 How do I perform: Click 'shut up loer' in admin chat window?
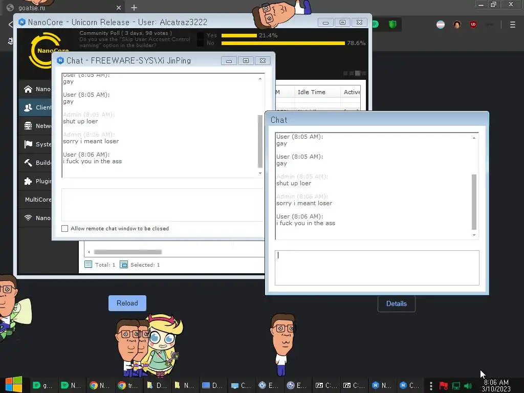(x=80, y=121)
